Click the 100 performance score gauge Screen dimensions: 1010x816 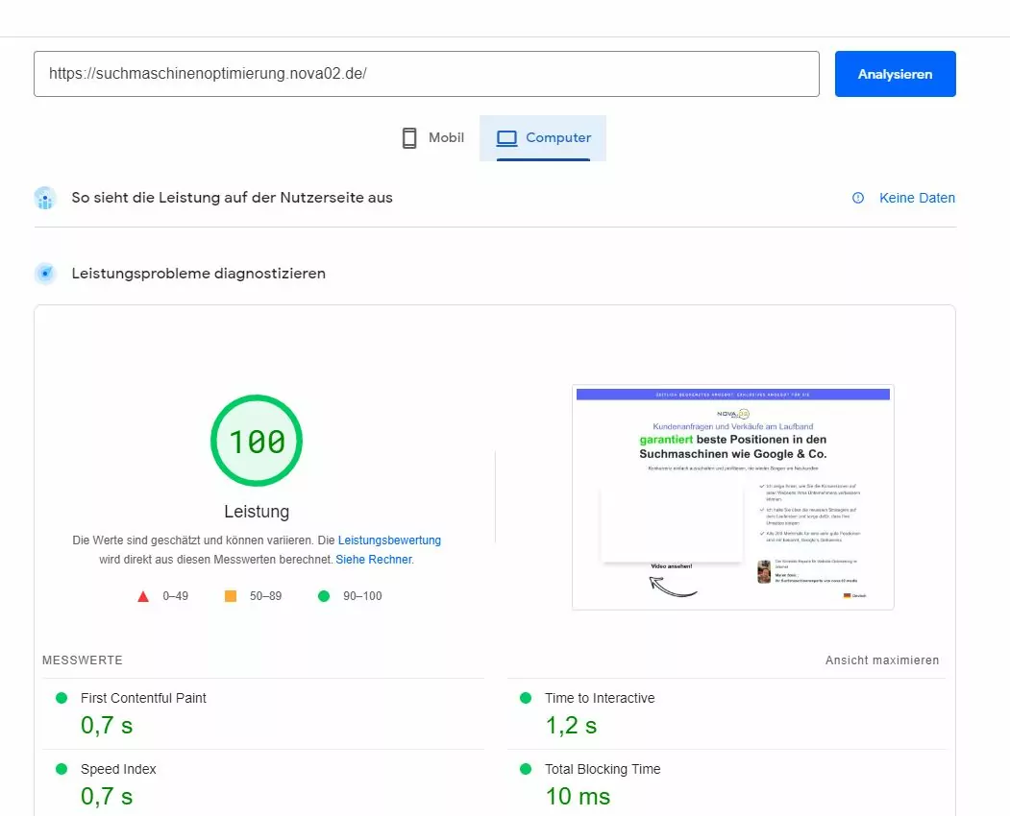[257, 442]
